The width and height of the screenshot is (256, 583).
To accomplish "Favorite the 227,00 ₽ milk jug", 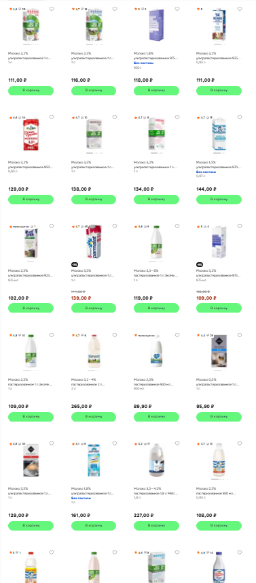I will pyautogui.click(x=177, y=443).
